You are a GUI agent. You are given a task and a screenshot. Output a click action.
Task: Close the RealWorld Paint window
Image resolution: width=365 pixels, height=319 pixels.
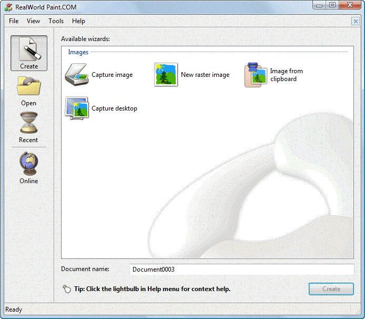(350, 5)
